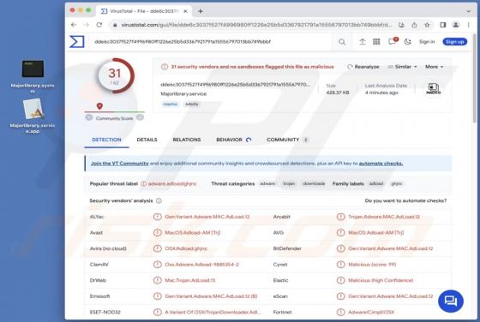This screenshot has height=322, width=480.
Task: Close the VirusTotal browser tab
Action: click(x=185, y=11)
